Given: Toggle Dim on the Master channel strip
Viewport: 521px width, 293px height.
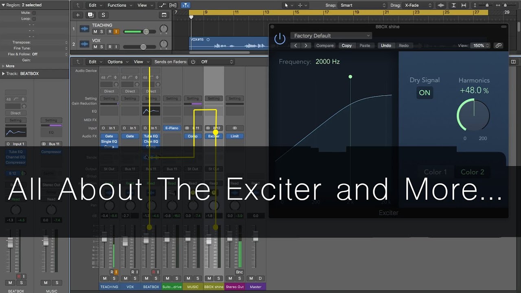Looking at the screenshot, I should (260, 278).
